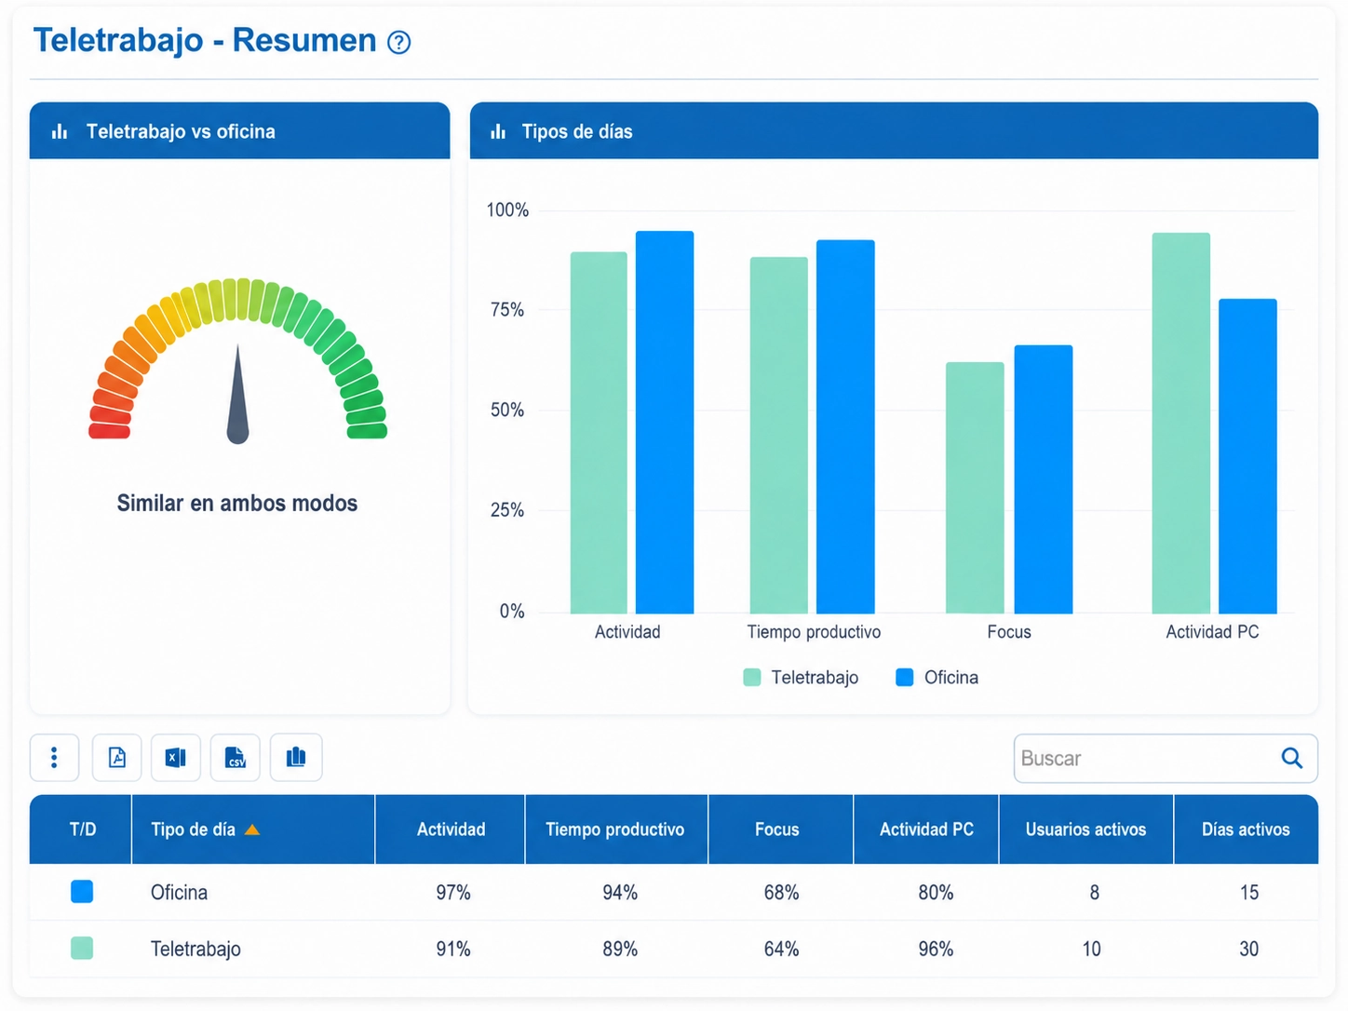This screenshot has height=1011, width=1348.
Task: Click the Oficina bar for Actividad
Action: click(x=665, y=423)
